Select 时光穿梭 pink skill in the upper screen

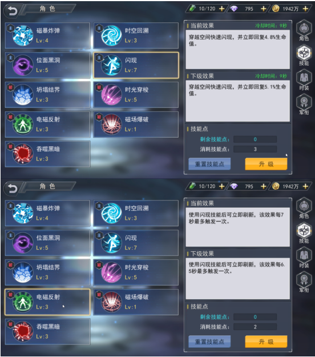136,95
